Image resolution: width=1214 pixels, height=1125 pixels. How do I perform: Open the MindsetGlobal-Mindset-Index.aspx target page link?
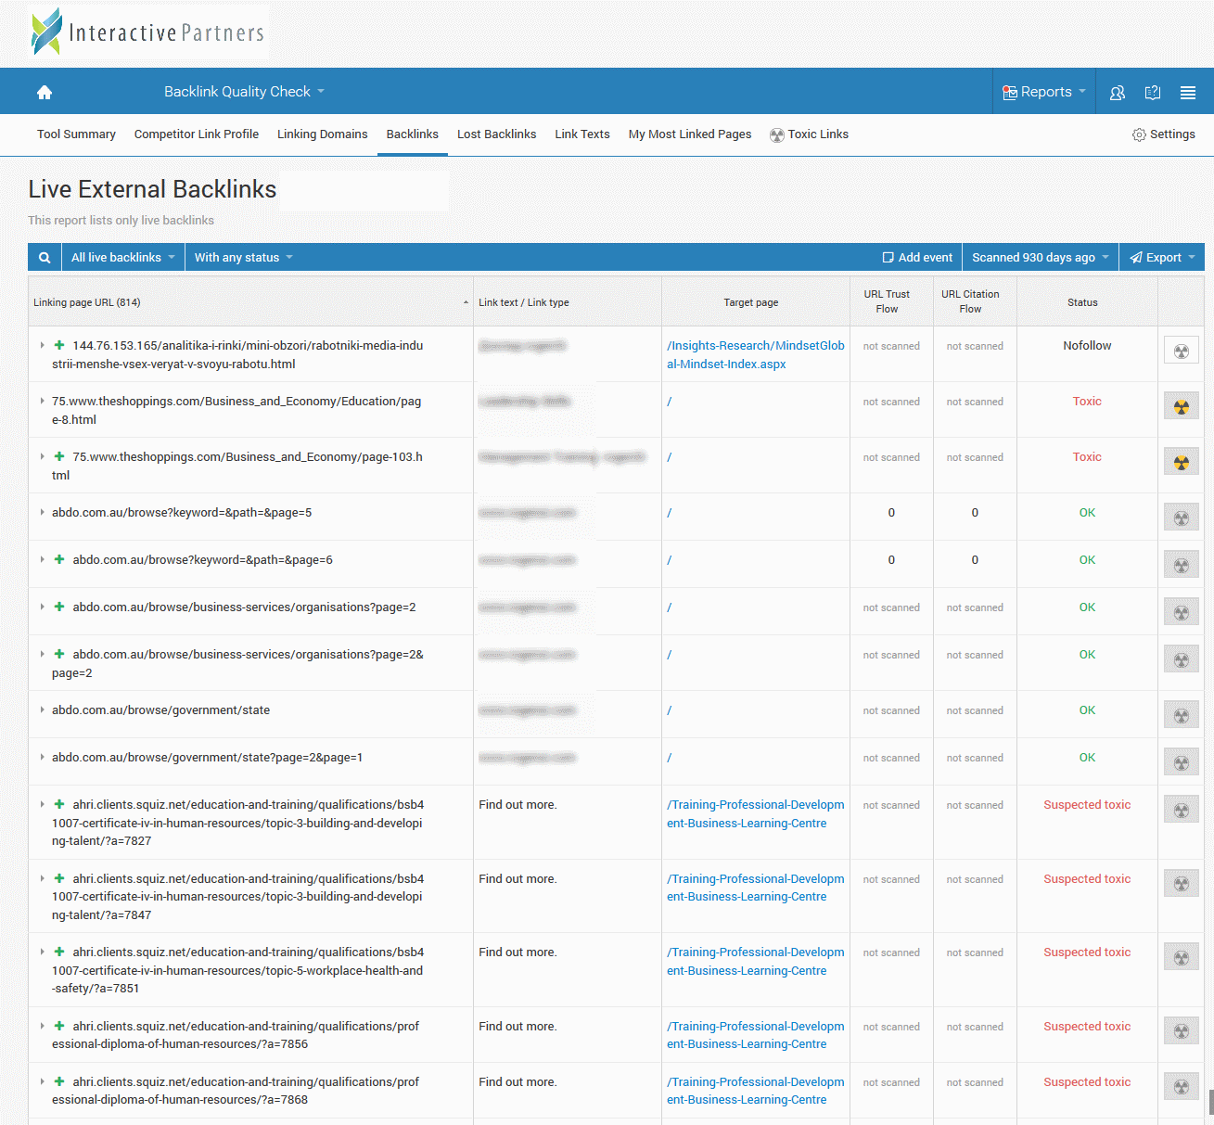(x=755, y=354)
